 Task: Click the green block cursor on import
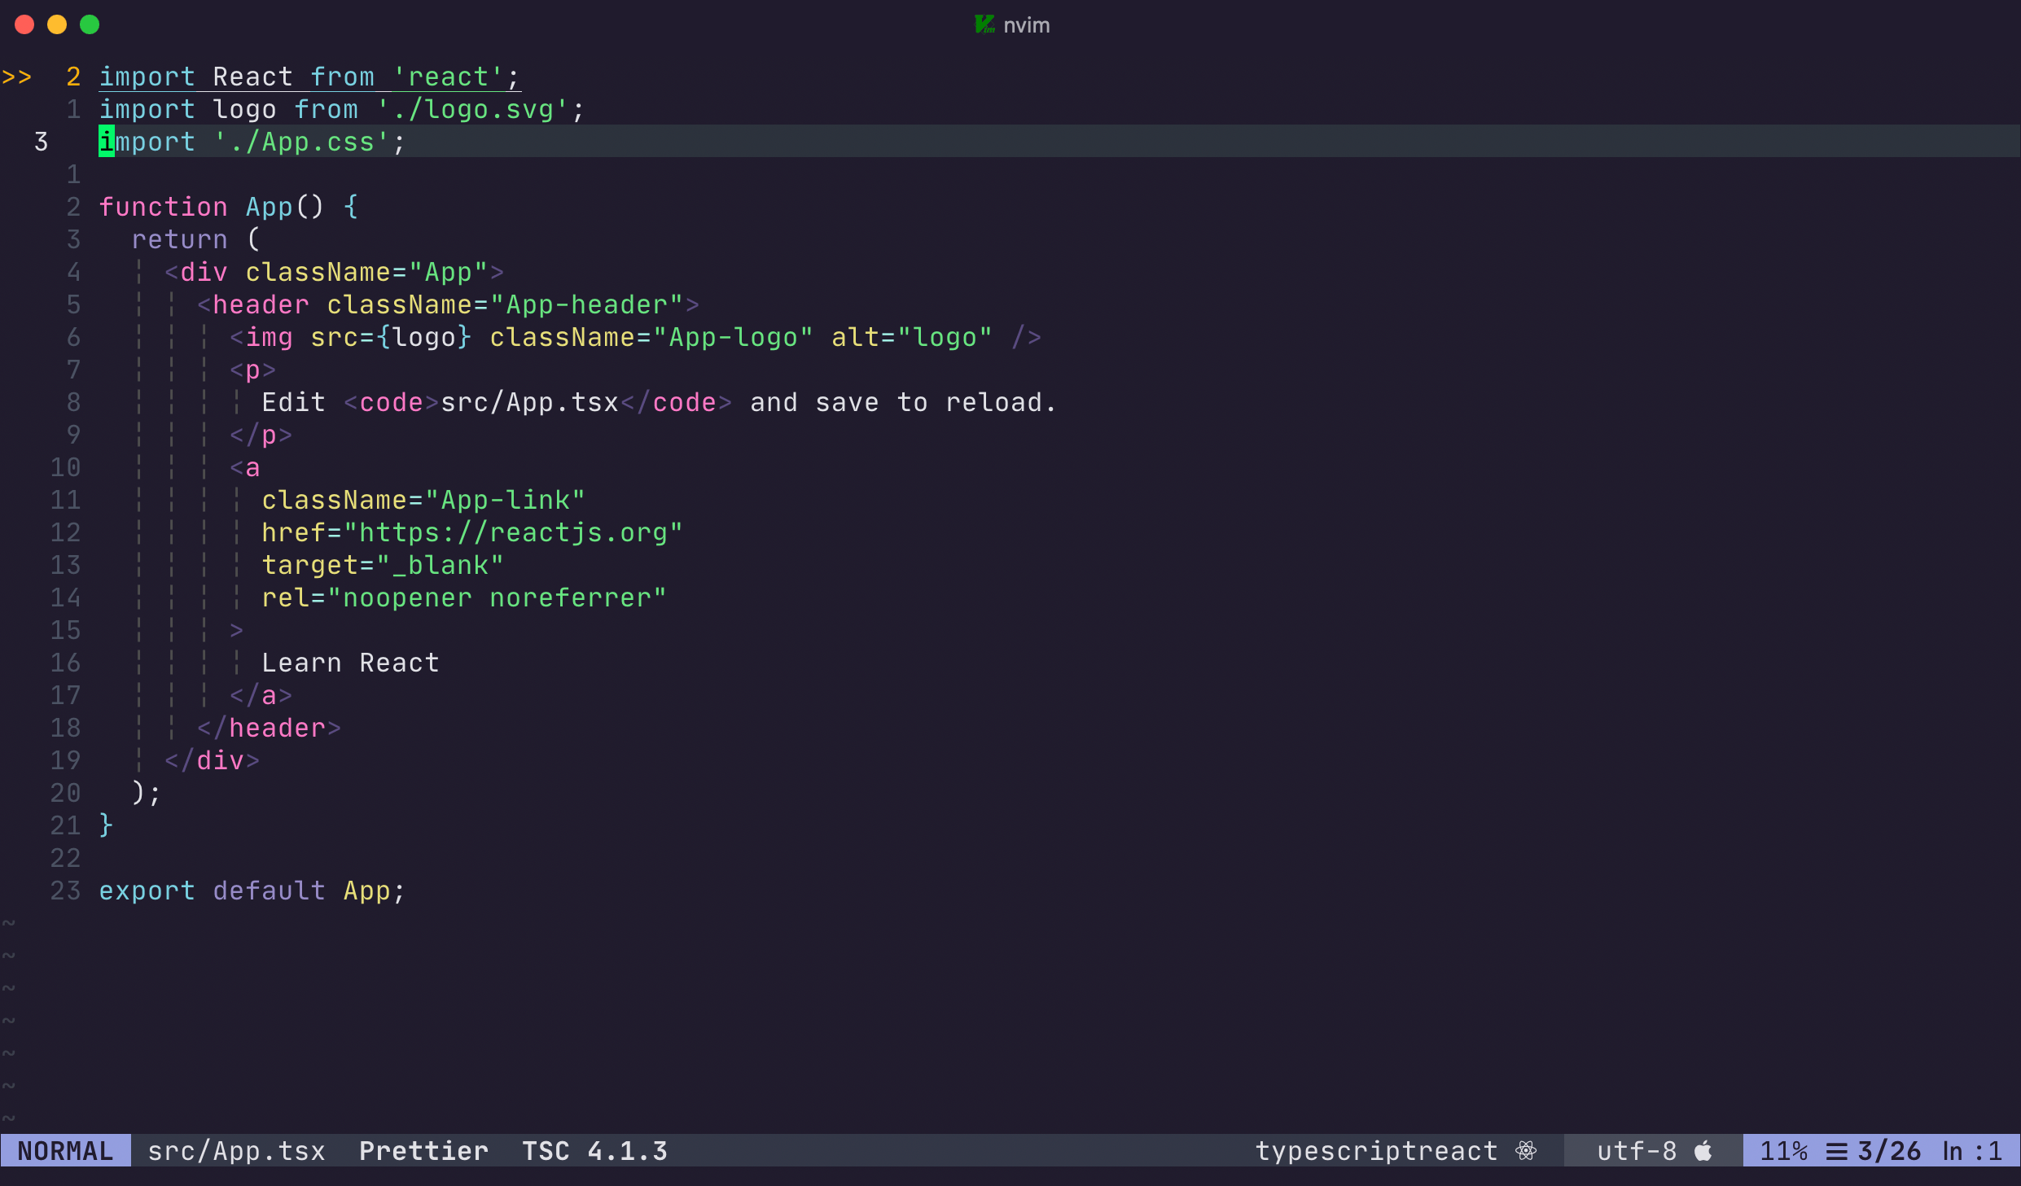(107, 142)
